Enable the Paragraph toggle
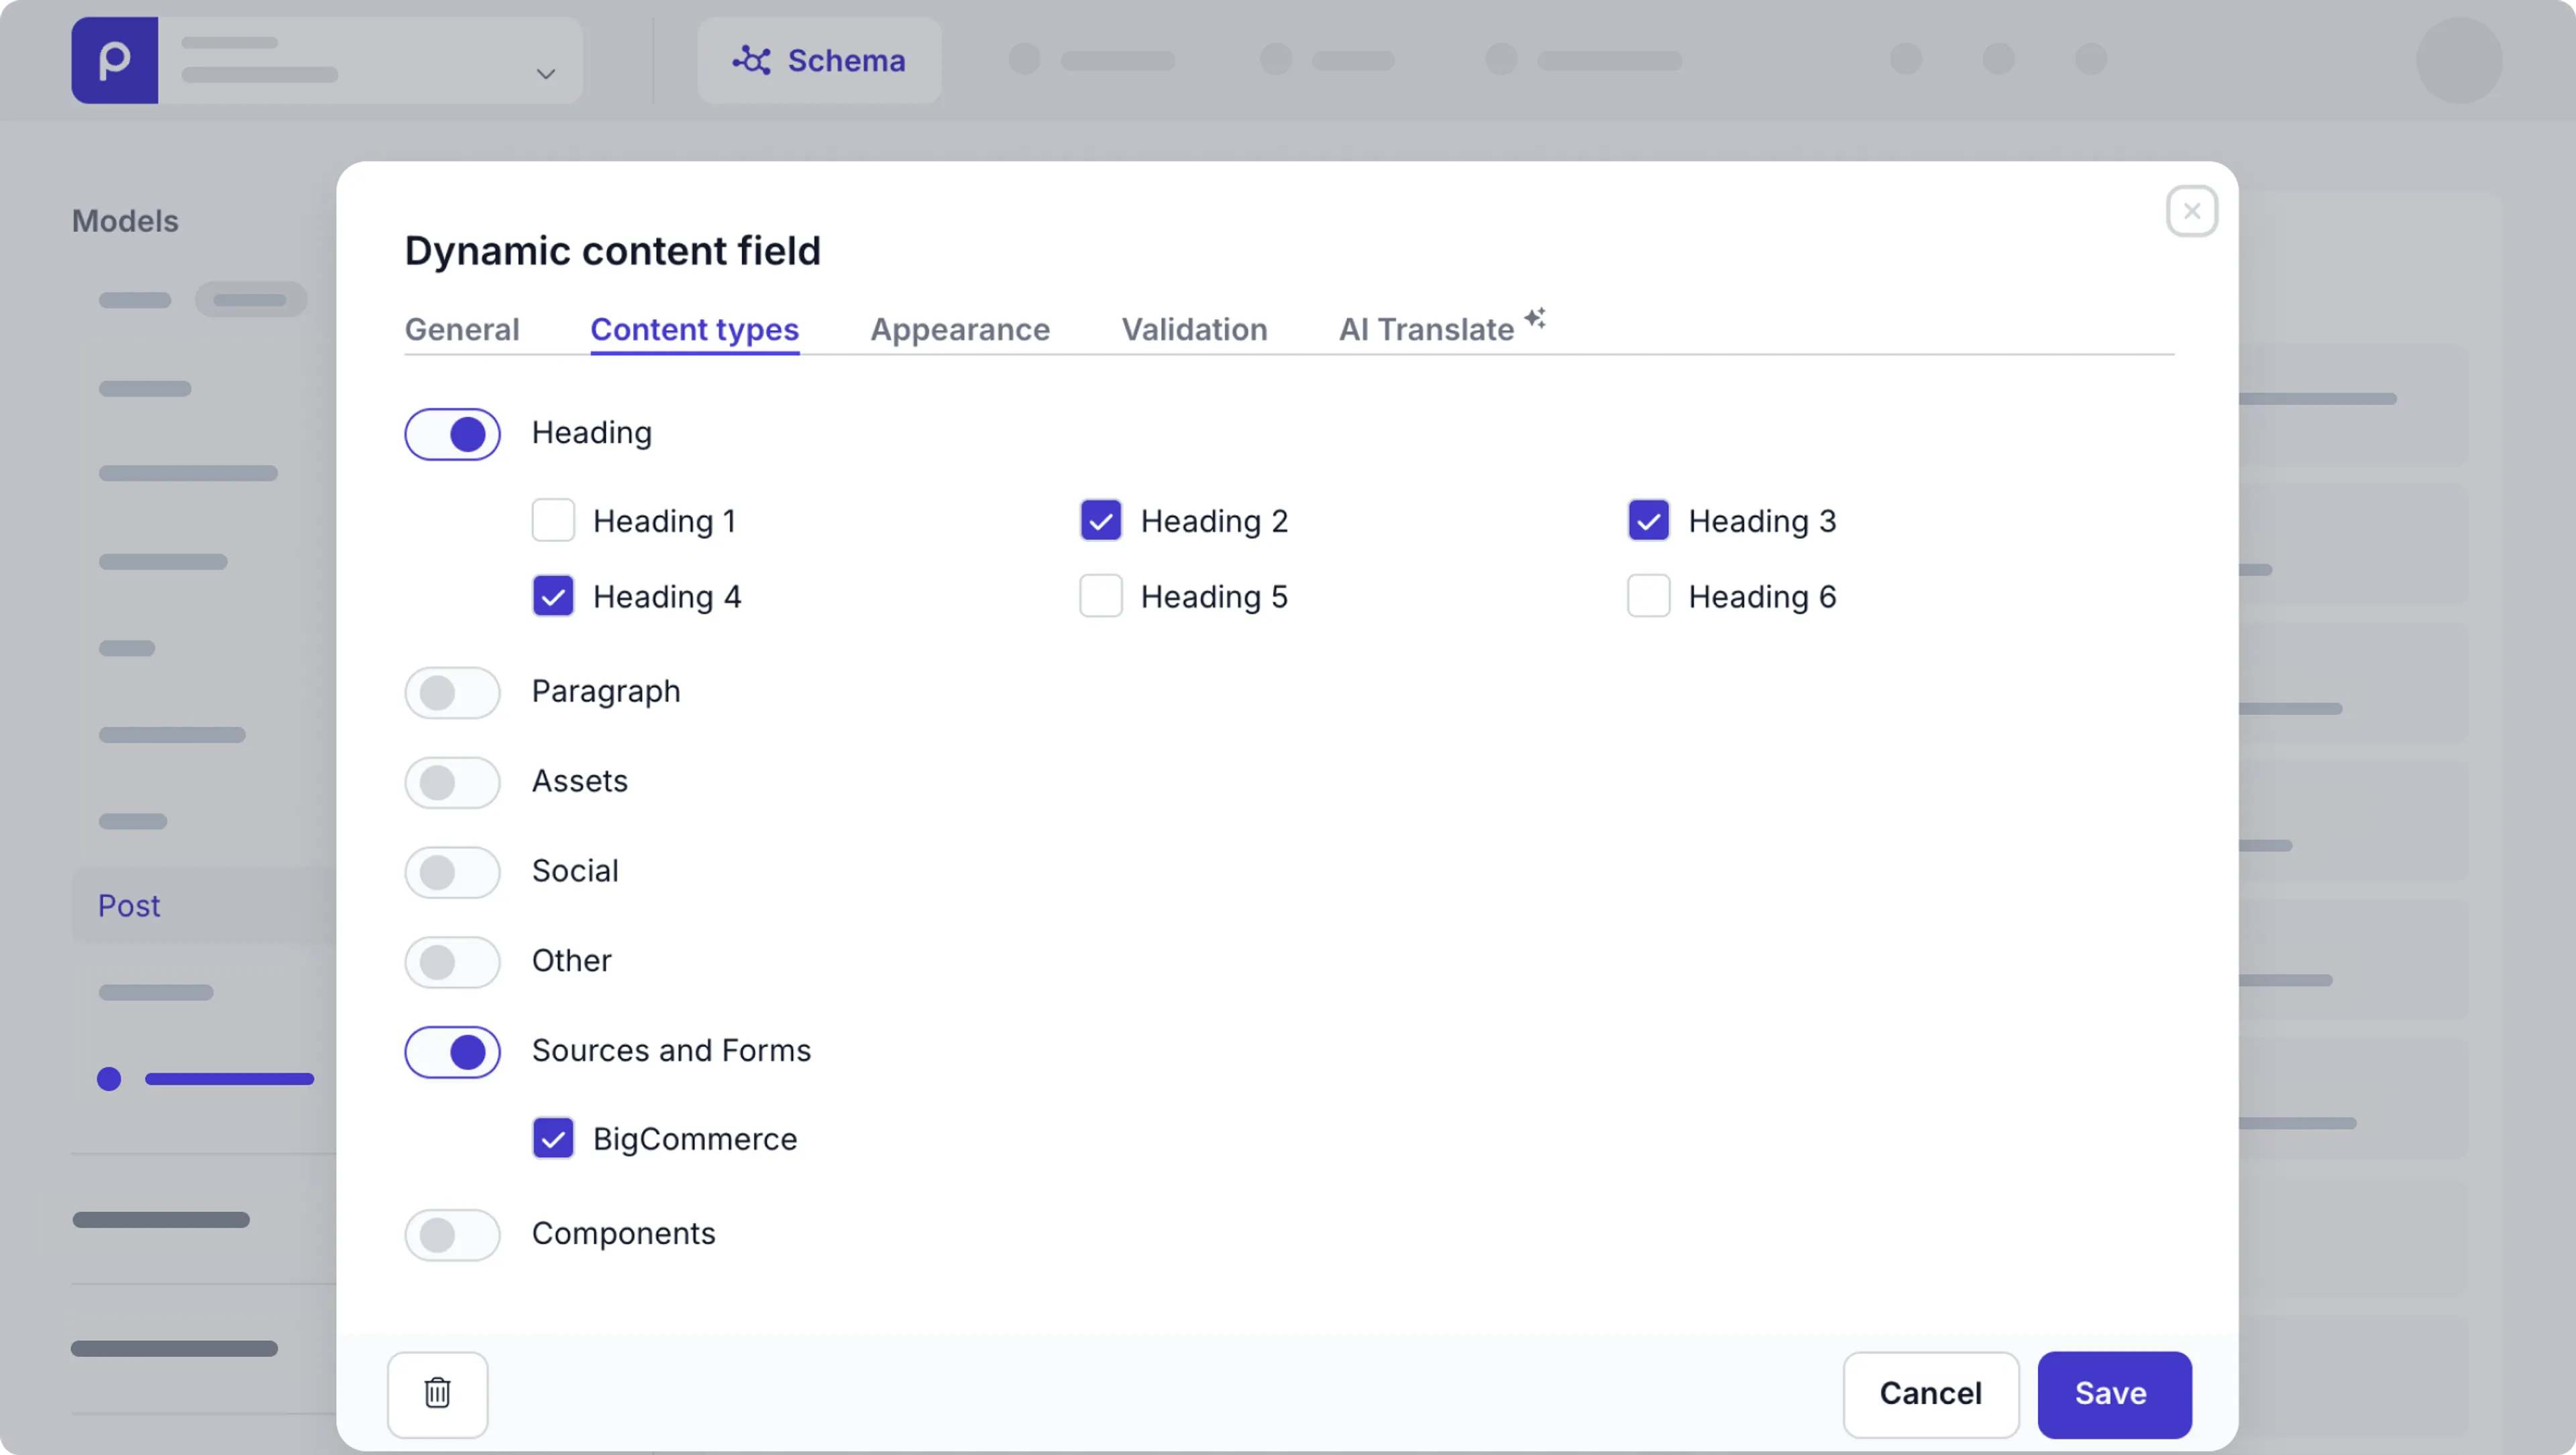 [x=452, y=692]
